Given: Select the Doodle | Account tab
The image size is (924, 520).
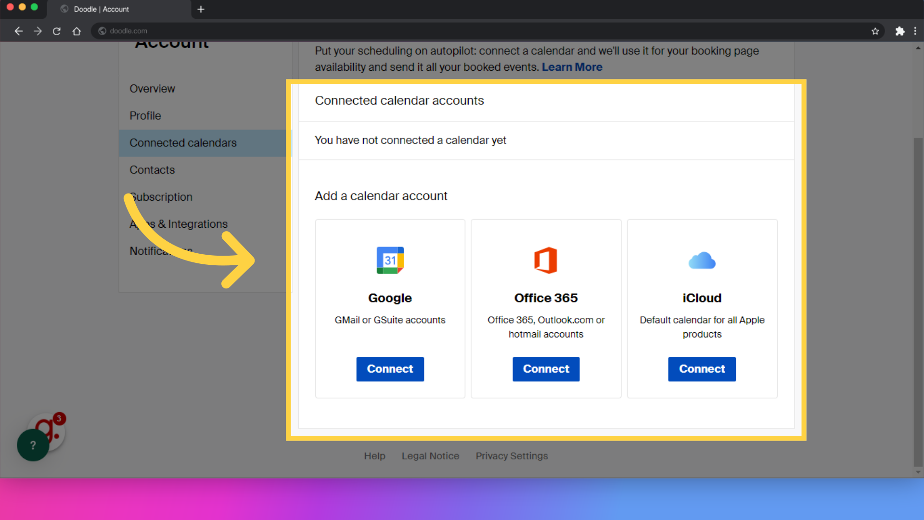Looking at the screenshot, I should [x=119, y=9].
